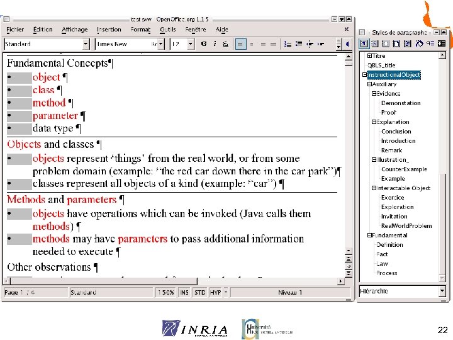This screenshot has width=453, height=340.
Task: Click Stylist list scrollbar down arrow
Action: tap(442, 278)
